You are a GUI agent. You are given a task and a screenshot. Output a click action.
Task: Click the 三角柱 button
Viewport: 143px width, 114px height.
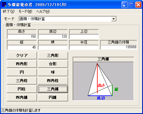[x=22, y=81]
